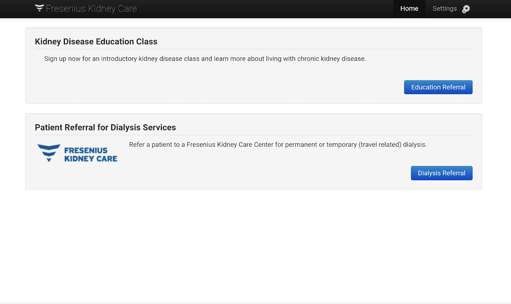Click the blue chevron emblem in card logo
Image resolution: width=511 pixels, height=304 pixels.
[x=49, y=152]
